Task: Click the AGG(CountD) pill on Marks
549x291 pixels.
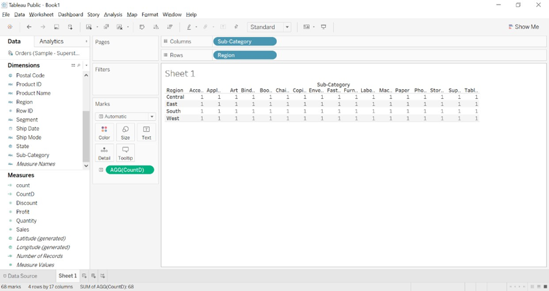Action: [130, 170]
